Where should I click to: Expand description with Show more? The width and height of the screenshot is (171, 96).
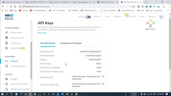(x=42, y=33)
